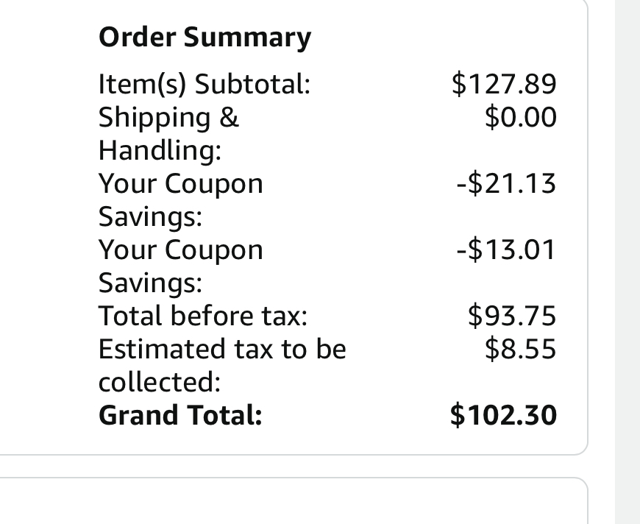Click the -$21.13 coupon discount
This screenshot has width=640, height=524.
click(505, 183)
